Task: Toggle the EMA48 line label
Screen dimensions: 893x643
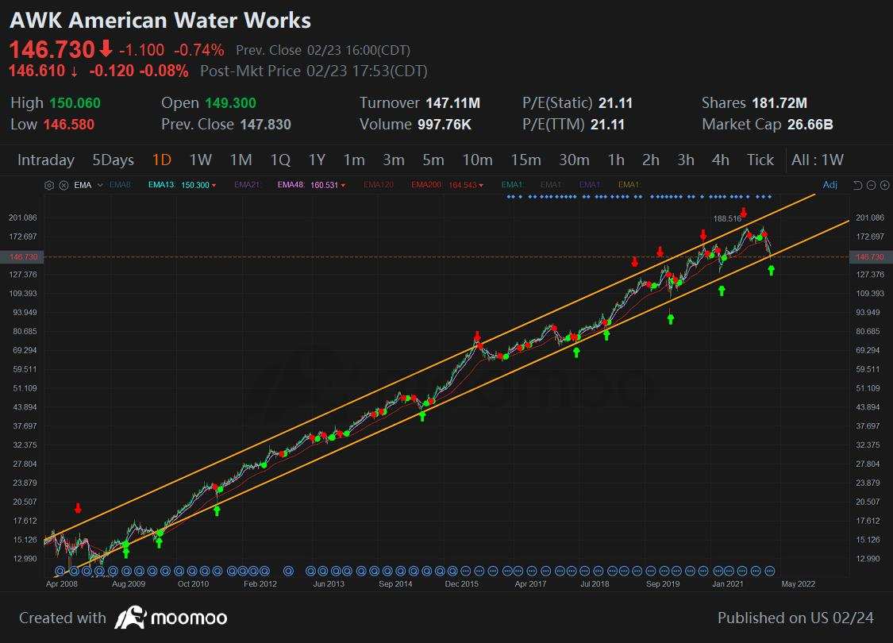Action: pyautogui.click(x=291, y=185)
